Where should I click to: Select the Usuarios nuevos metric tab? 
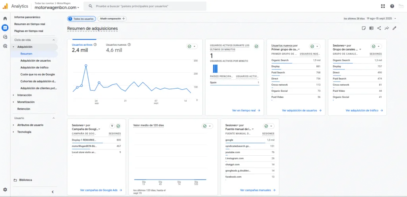point(118,48)
